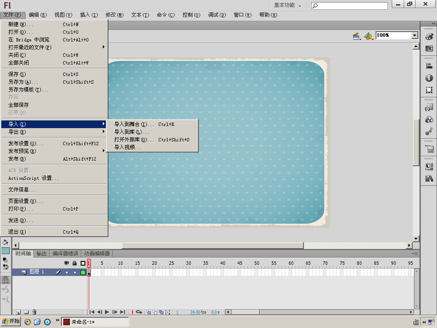
Task: Open the Info panel icon
Action: [429, 78]
